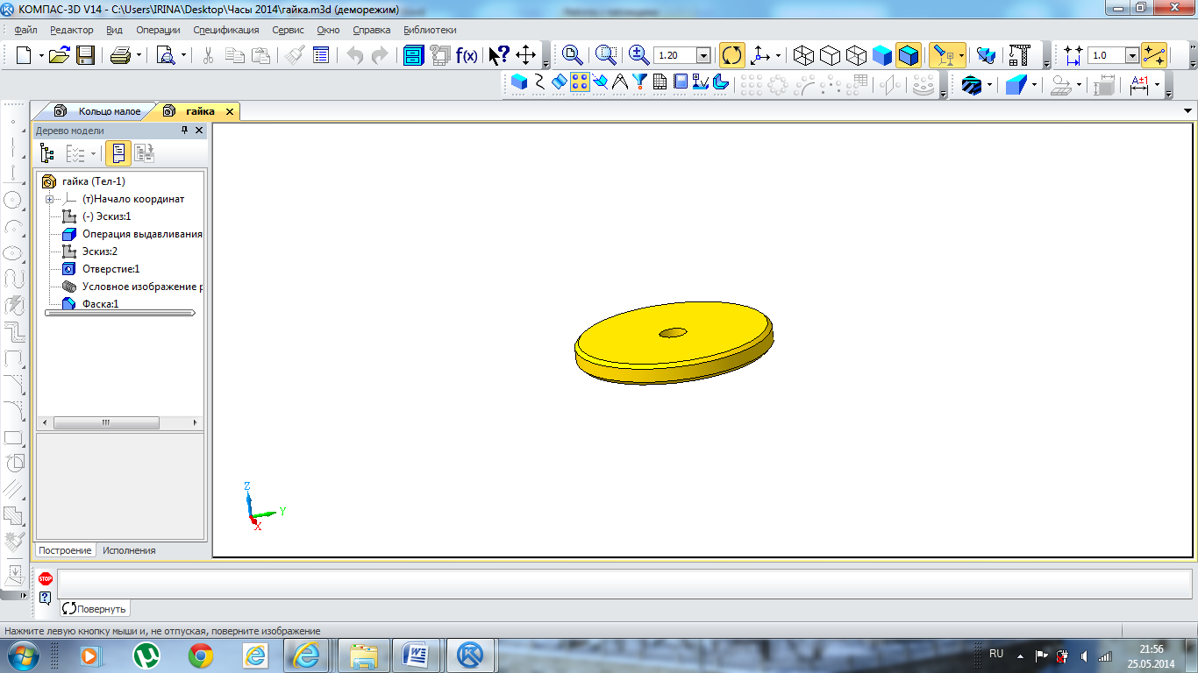
Task: Click the Повернуть button in the bottom panel
Action: coord(95,608)
